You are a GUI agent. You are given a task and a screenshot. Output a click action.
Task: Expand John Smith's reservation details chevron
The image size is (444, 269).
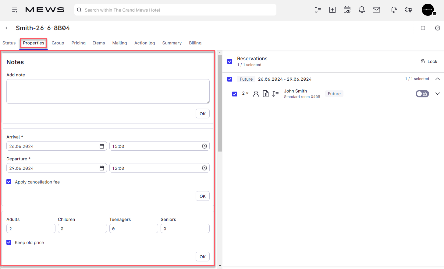coord(438,94)
